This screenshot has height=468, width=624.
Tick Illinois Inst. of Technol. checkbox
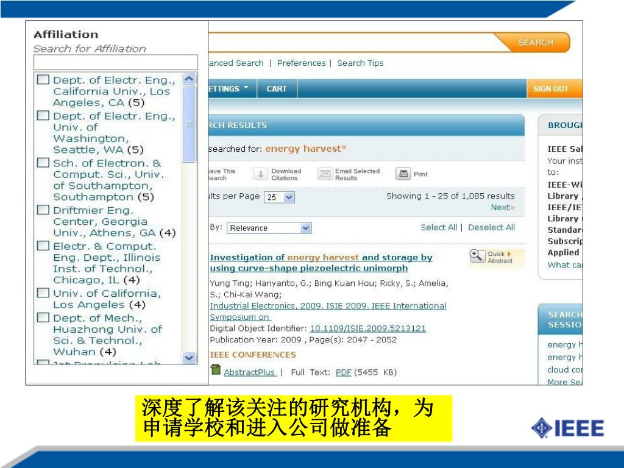click(x=43, y=246)
